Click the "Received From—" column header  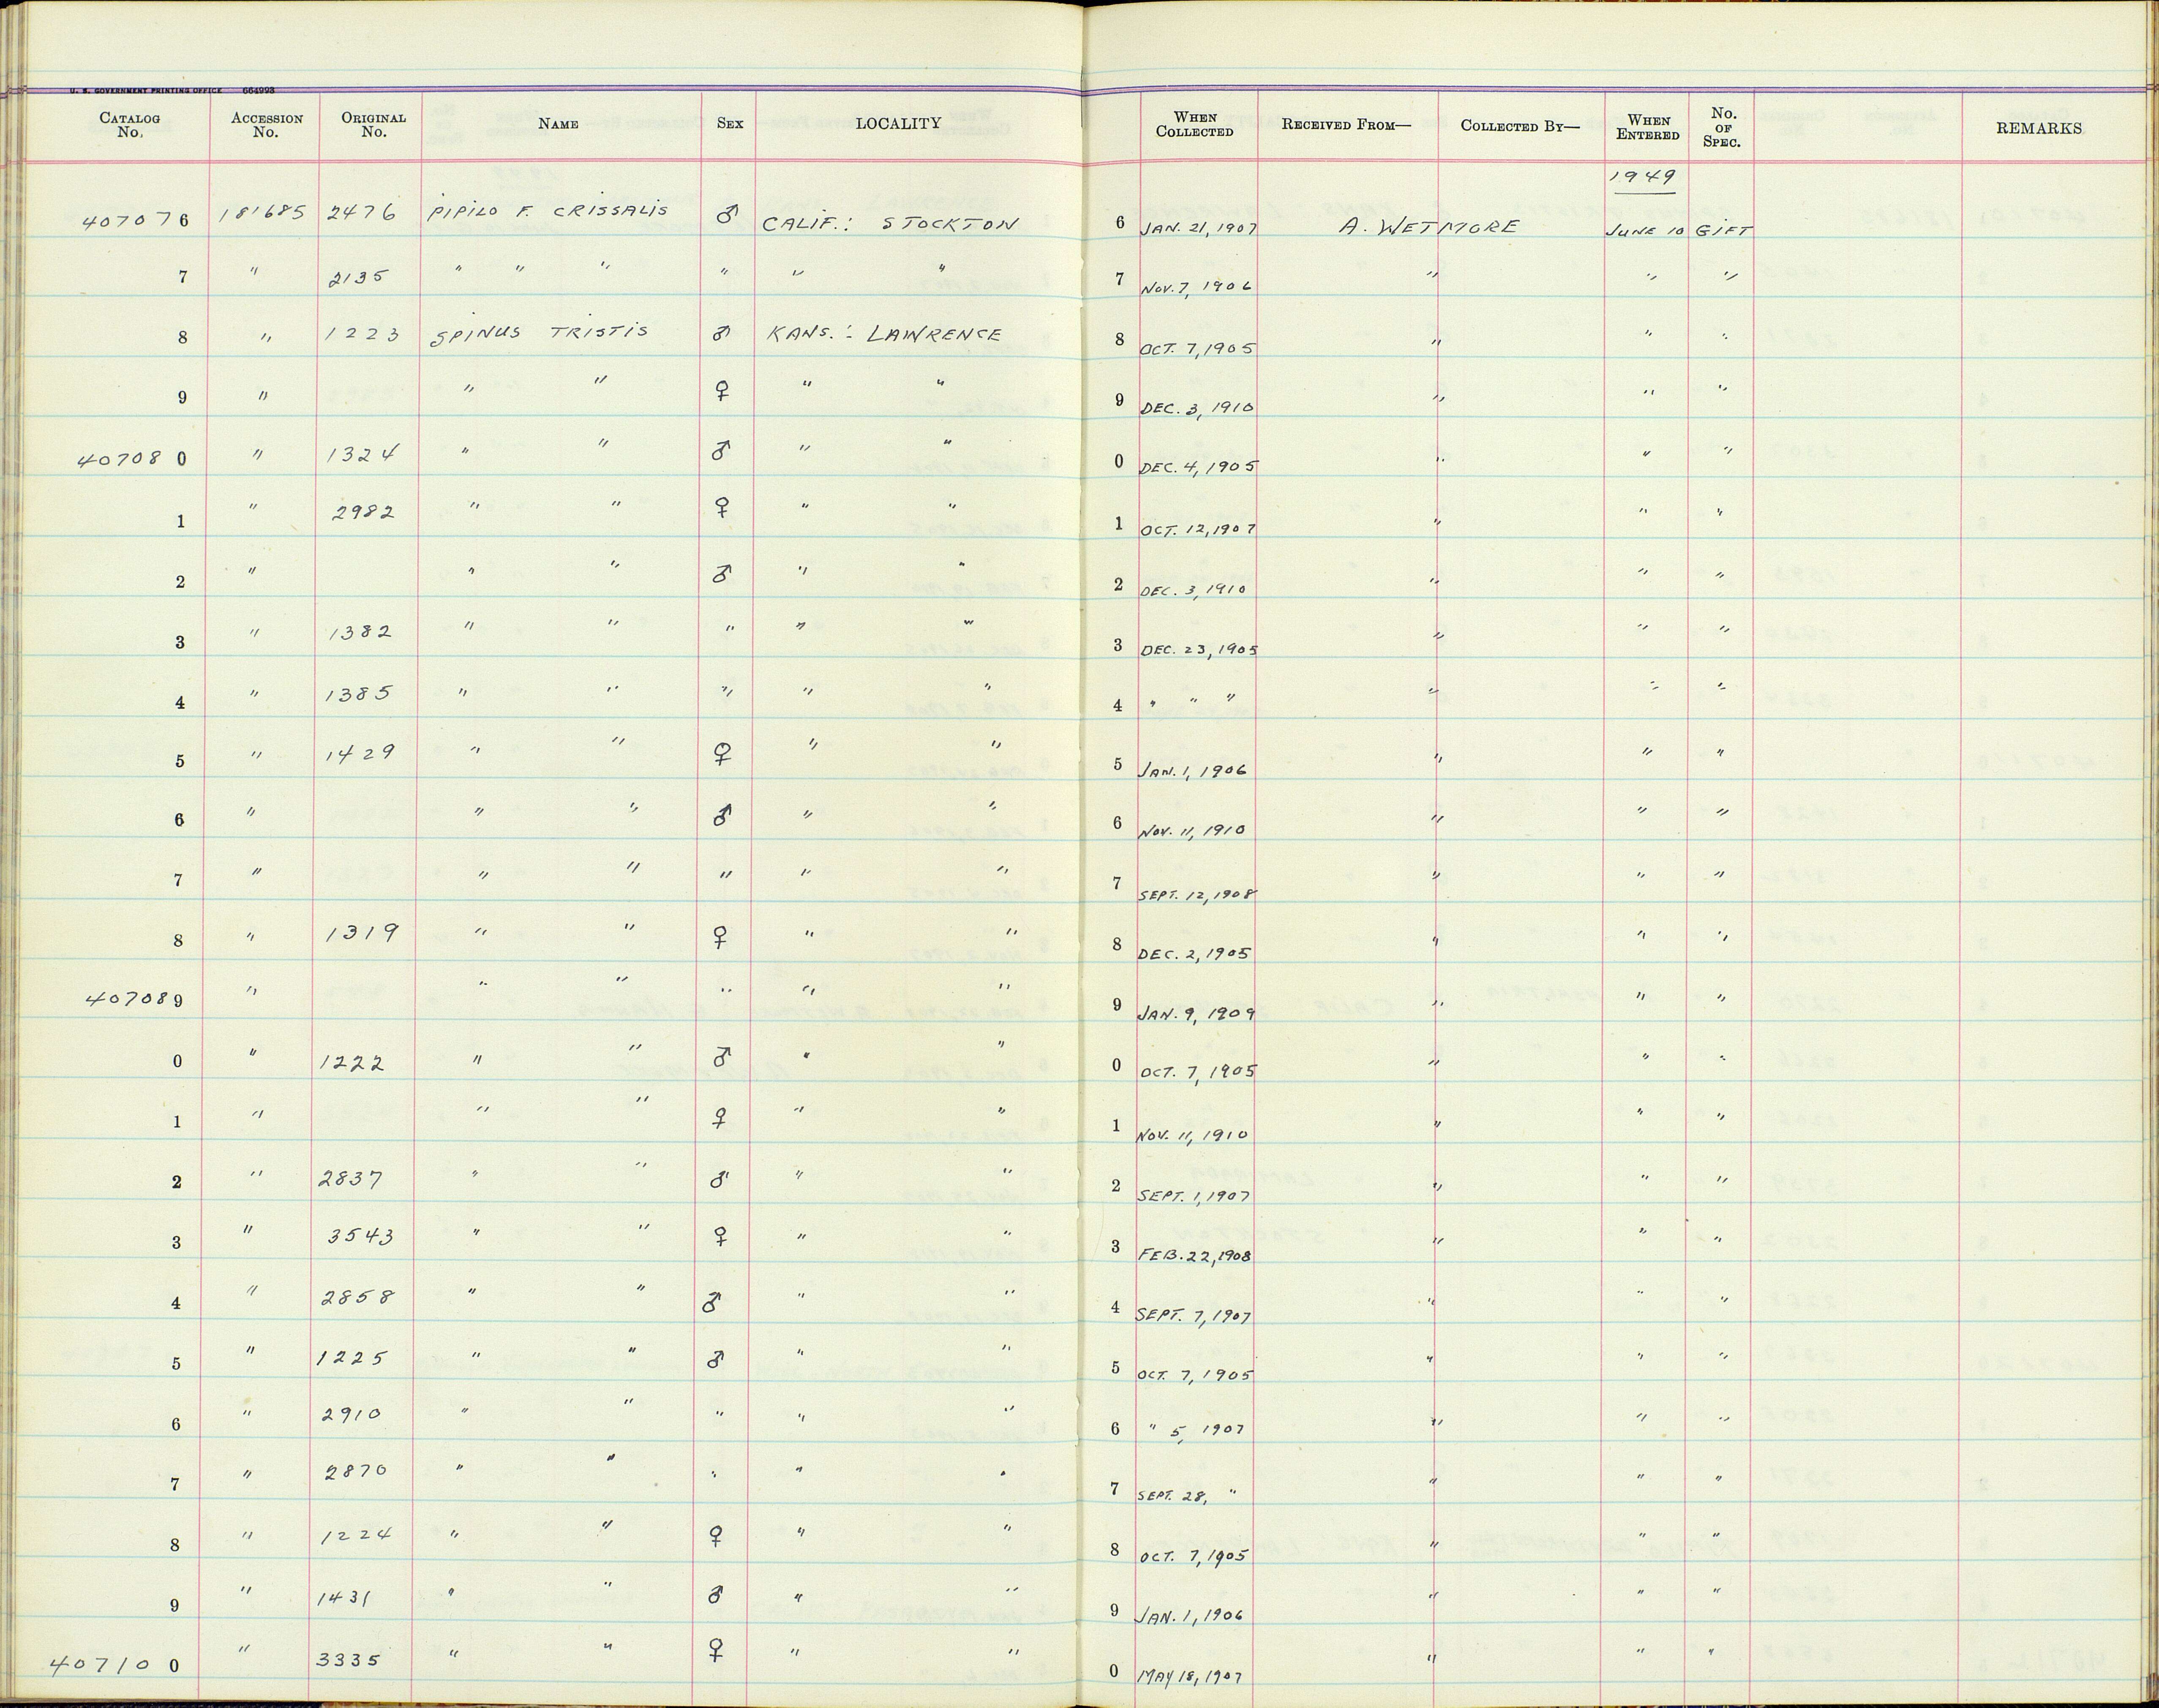(1346, 125)
